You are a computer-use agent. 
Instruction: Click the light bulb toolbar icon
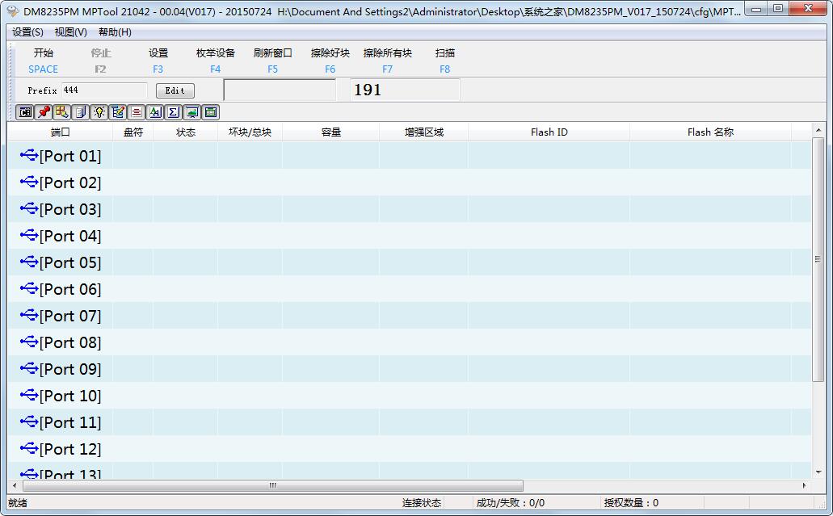(x=99, y=112)
